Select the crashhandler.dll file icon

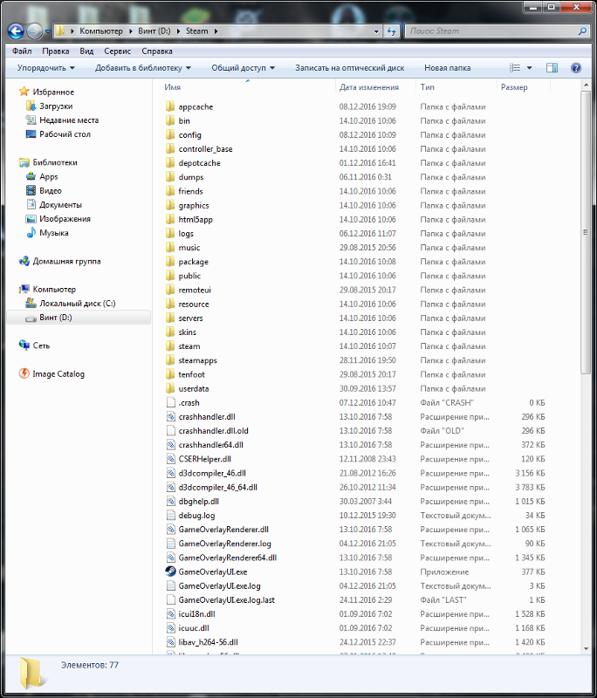click(x=170, y=417)
